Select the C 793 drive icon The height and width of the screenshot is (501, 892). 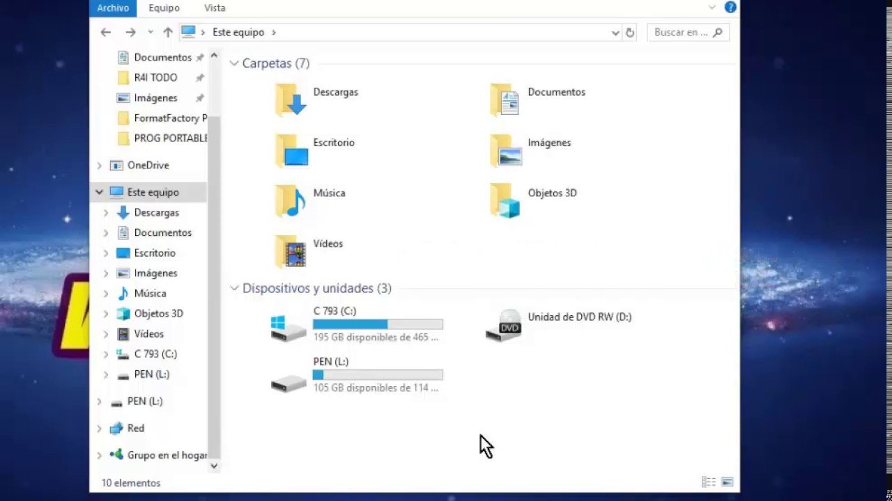288,324
